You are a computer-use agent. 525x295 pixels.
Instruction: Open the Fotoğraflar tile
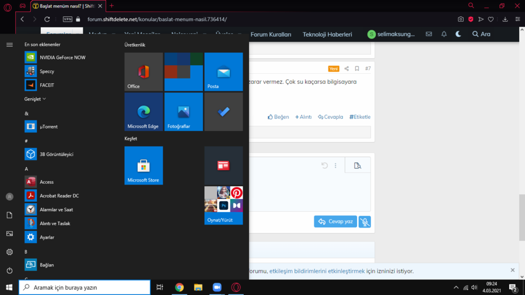[x=184, y=112]
